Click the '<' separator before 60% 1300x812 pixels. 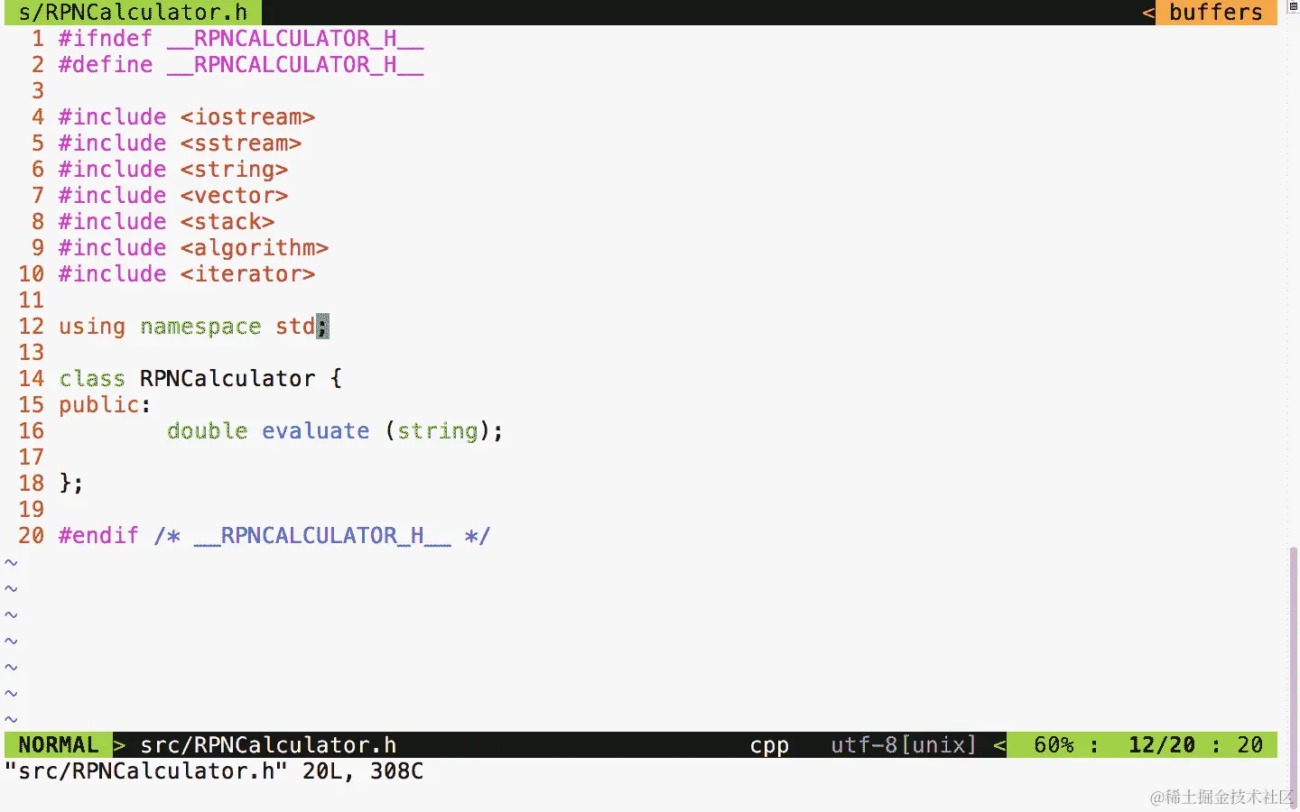(x=999, y=745)
